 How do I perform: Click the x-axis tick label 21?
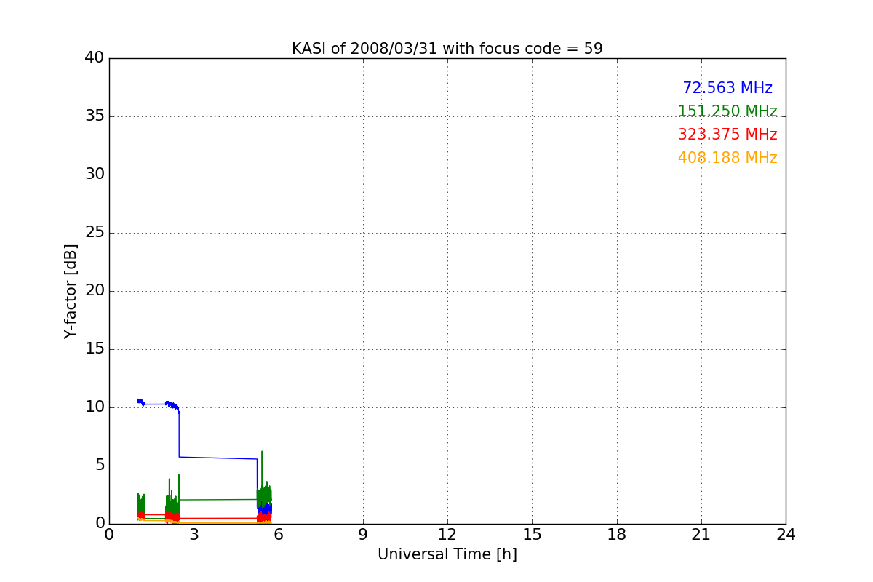pyautogui.click(x=701, y=535)
